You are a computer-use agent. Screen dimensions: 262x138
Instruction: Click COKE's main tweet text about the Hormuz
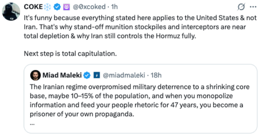(140, 27)
